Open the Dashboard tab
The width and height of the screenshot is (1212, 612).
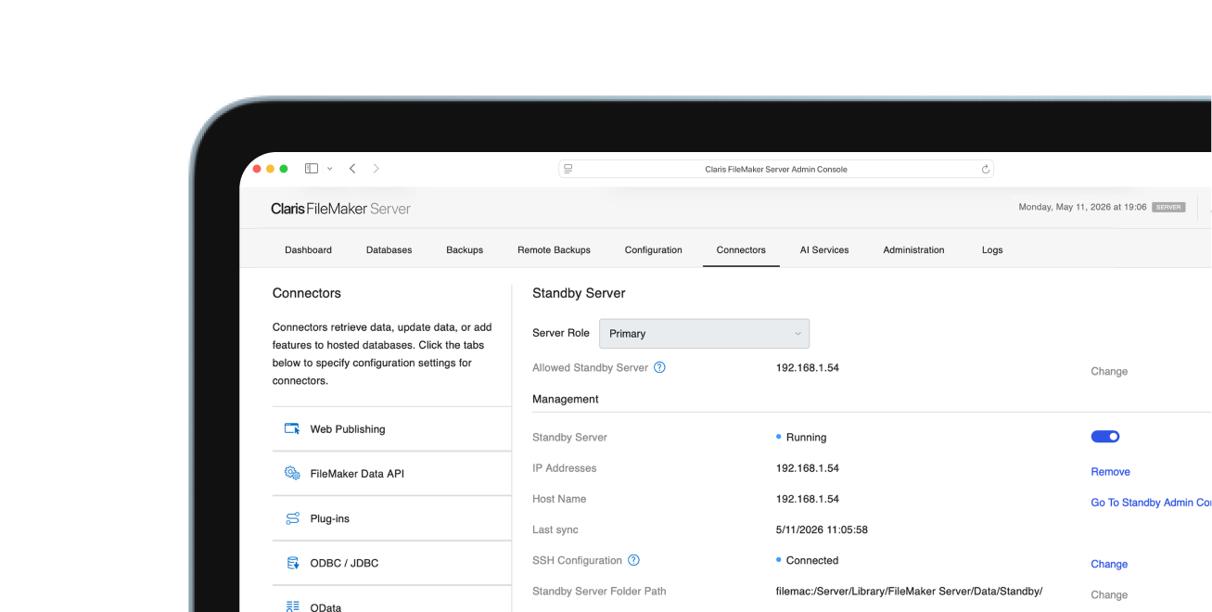[x=308, y=250]
